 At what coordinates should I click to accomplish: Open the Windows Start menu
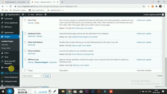click(3, 91)
